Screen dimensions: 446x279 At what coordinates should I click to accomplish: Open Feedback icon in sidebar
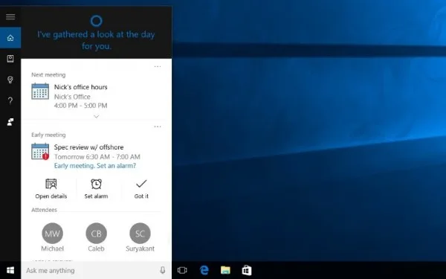(10, 122)
